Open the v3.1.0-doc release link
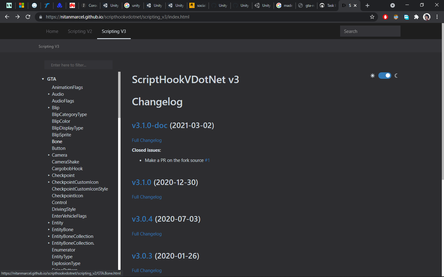 point(150,126)
